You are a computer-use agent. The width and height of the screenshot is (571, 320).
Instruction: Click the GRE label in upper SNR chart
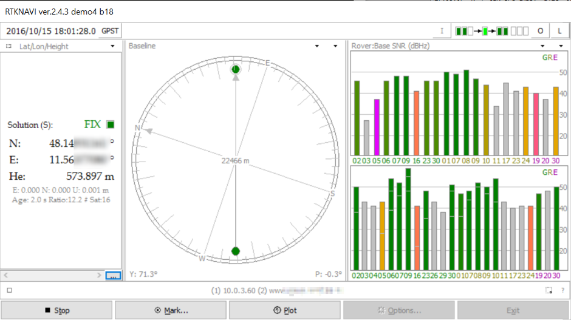pyautogui.click(x=549, y=58)
